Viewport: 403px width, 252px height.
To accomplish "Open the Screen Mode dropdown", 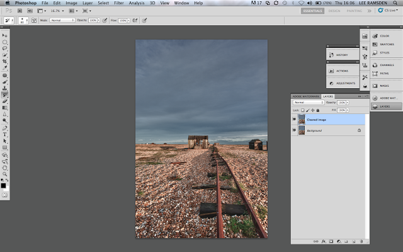I will 87,11.
